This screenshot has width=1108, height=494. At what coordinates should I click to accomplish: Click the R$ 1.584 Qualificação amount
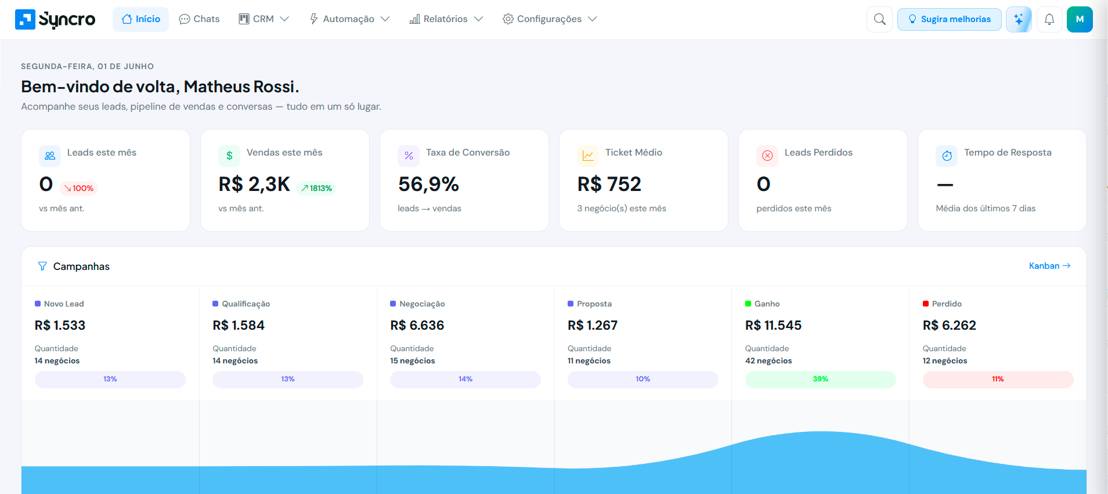(x=239, y=326)
